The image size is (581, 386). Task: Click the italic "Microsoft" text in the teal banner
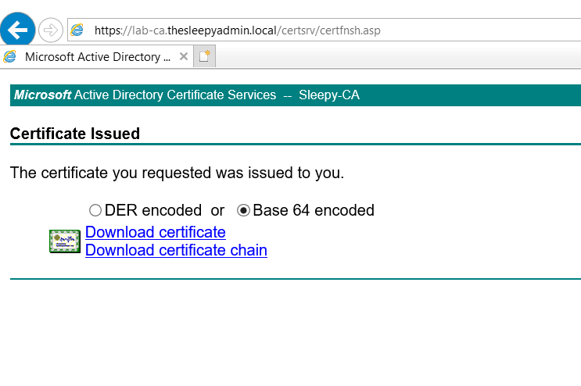click(42, 95)
